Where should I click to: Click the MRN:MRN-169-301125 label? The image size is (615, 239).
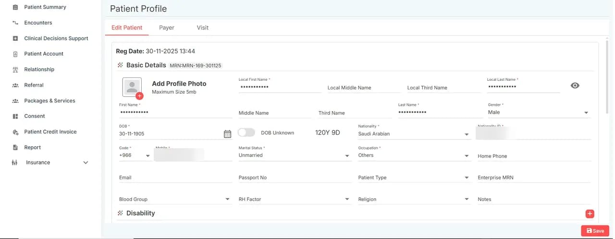(196, 65)
